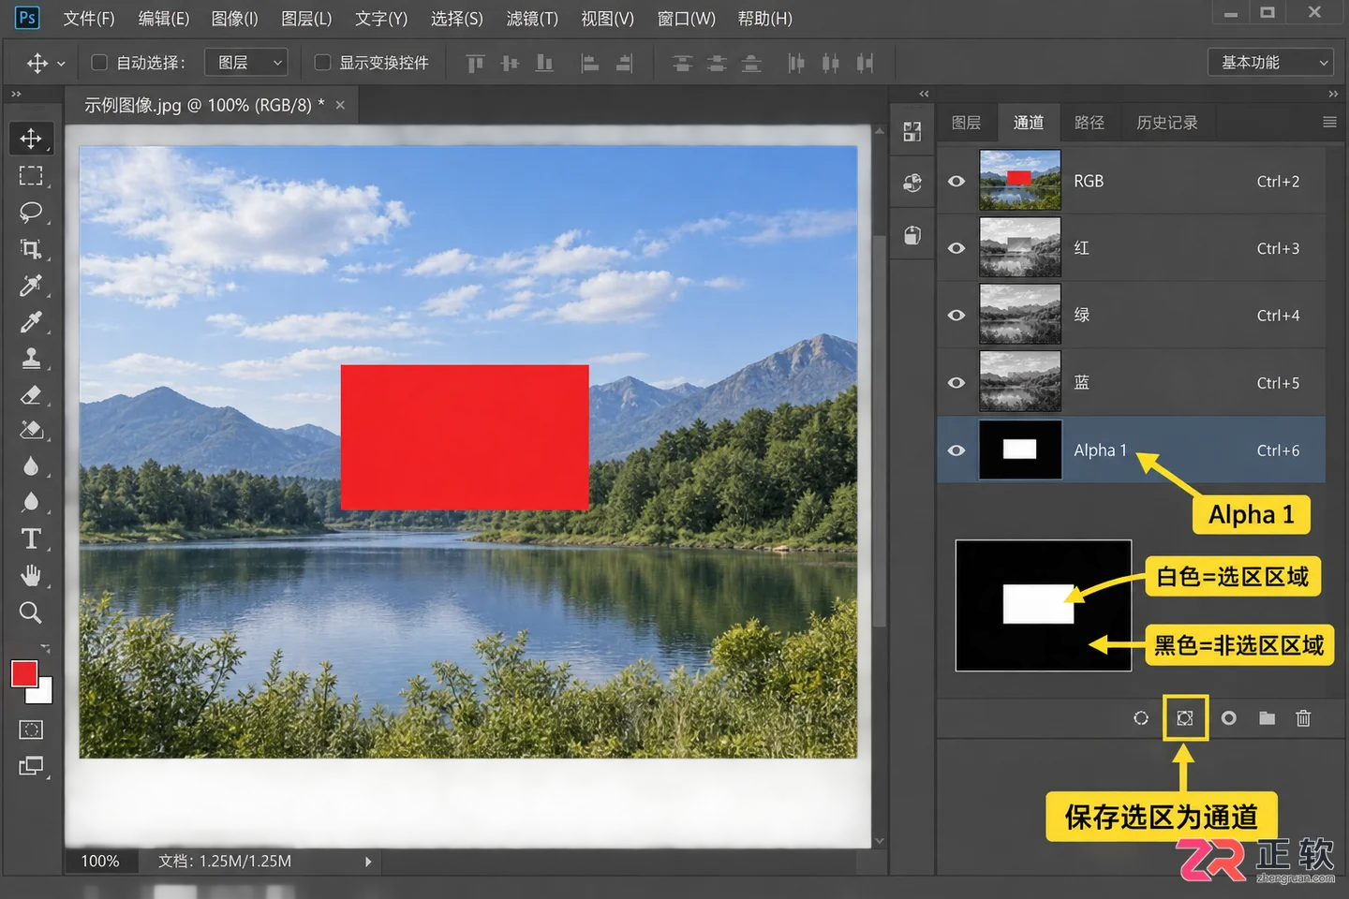Create a new channel
The height and width of the screenshot is (899, 1349).
point(1229,718)
